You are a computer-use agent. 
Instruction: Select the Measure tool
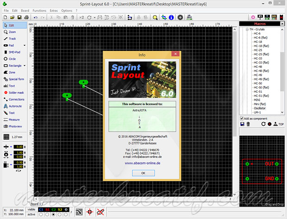[14, 119]
